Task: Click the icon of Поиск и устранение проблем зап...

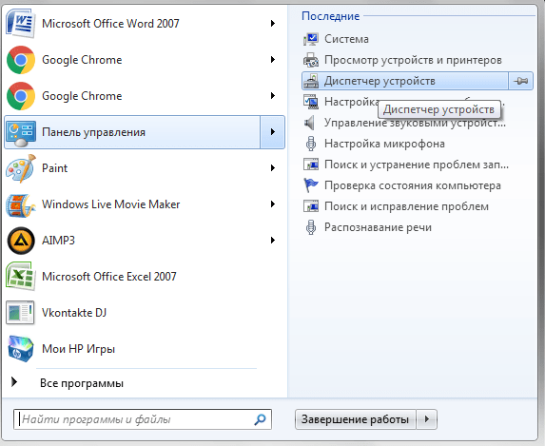Action: click(311, 165)
